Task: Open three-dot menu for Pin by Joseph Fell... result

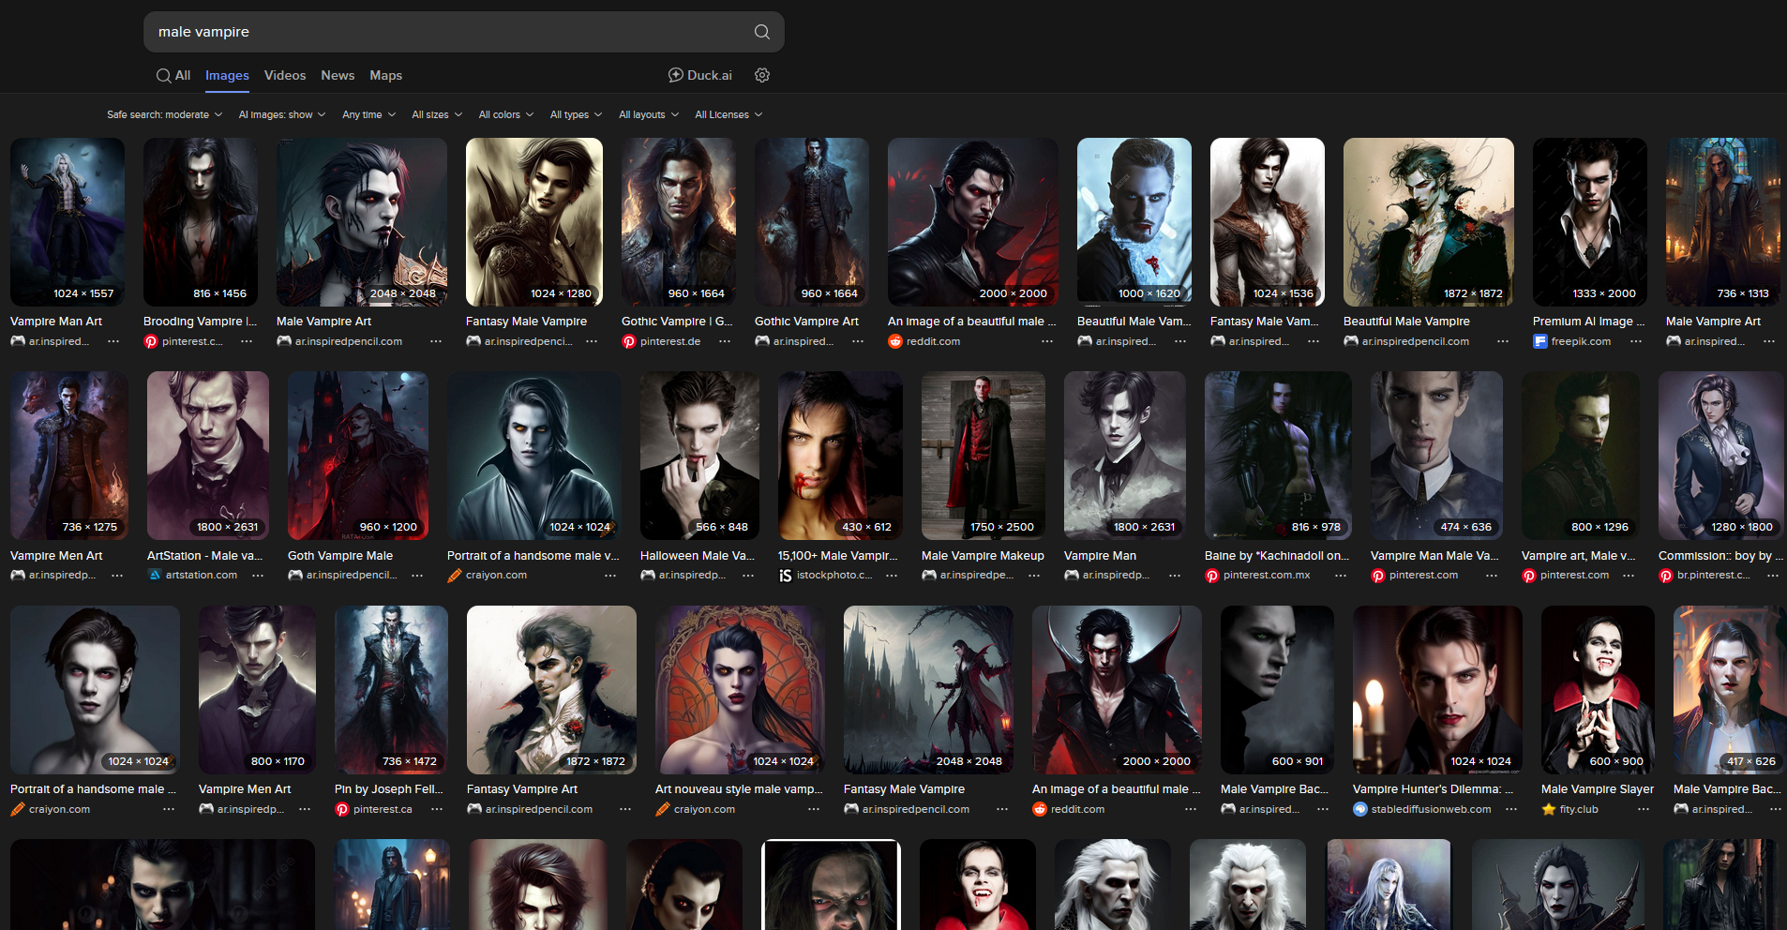Action: click(437, 809)
